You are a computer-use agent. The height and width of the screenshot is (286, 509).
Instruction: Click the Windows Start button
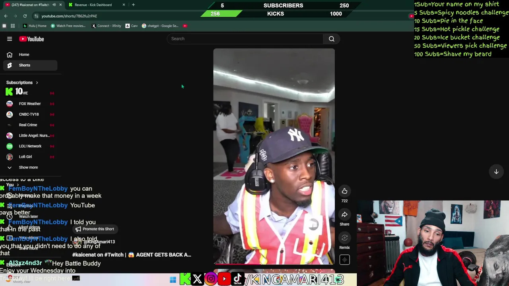coord(173,280)
